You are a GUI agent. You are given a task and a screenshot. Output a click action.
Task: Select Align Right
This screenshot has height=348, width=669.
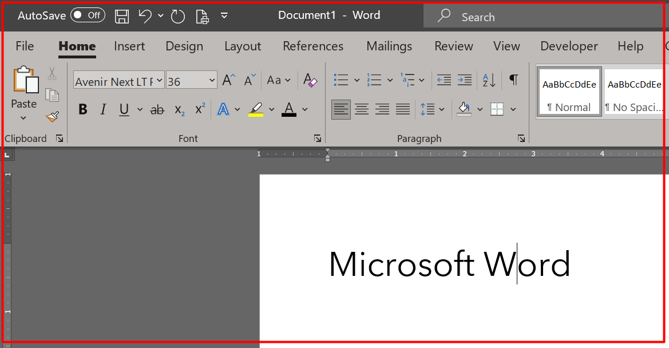coord(382,109)
